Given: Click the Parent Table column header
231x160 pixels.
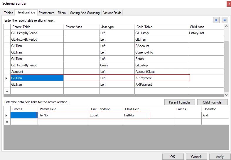Looking at the screenshot, I should [37, 27].
